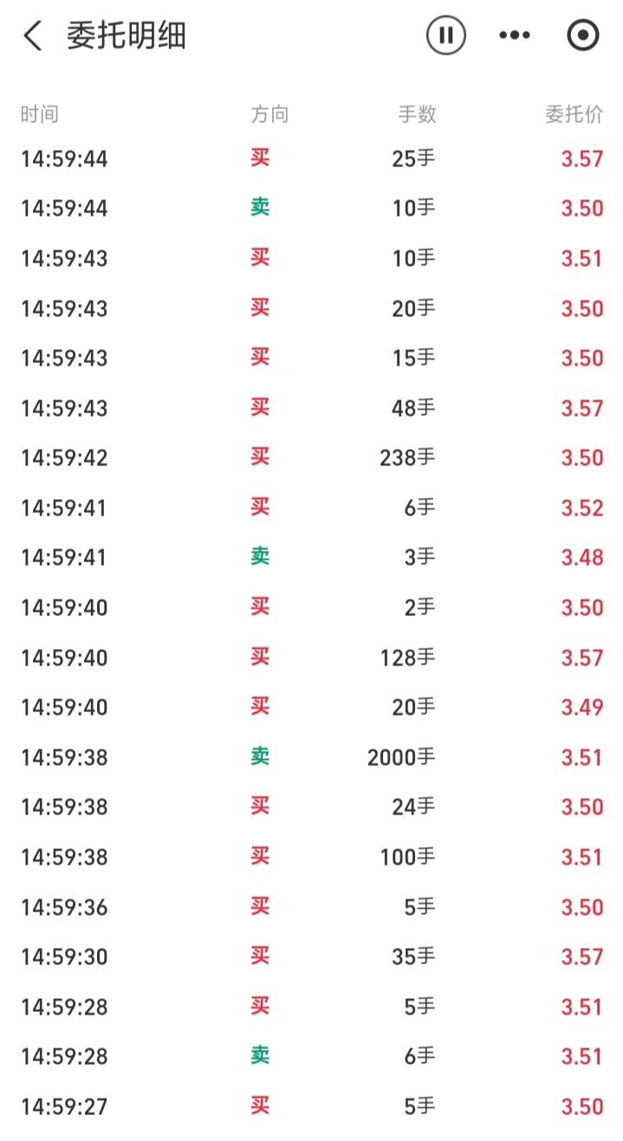The image size is (623, 1141).
Task: Select the 14:59:36 order row
Action: click(x=312, y=907)
